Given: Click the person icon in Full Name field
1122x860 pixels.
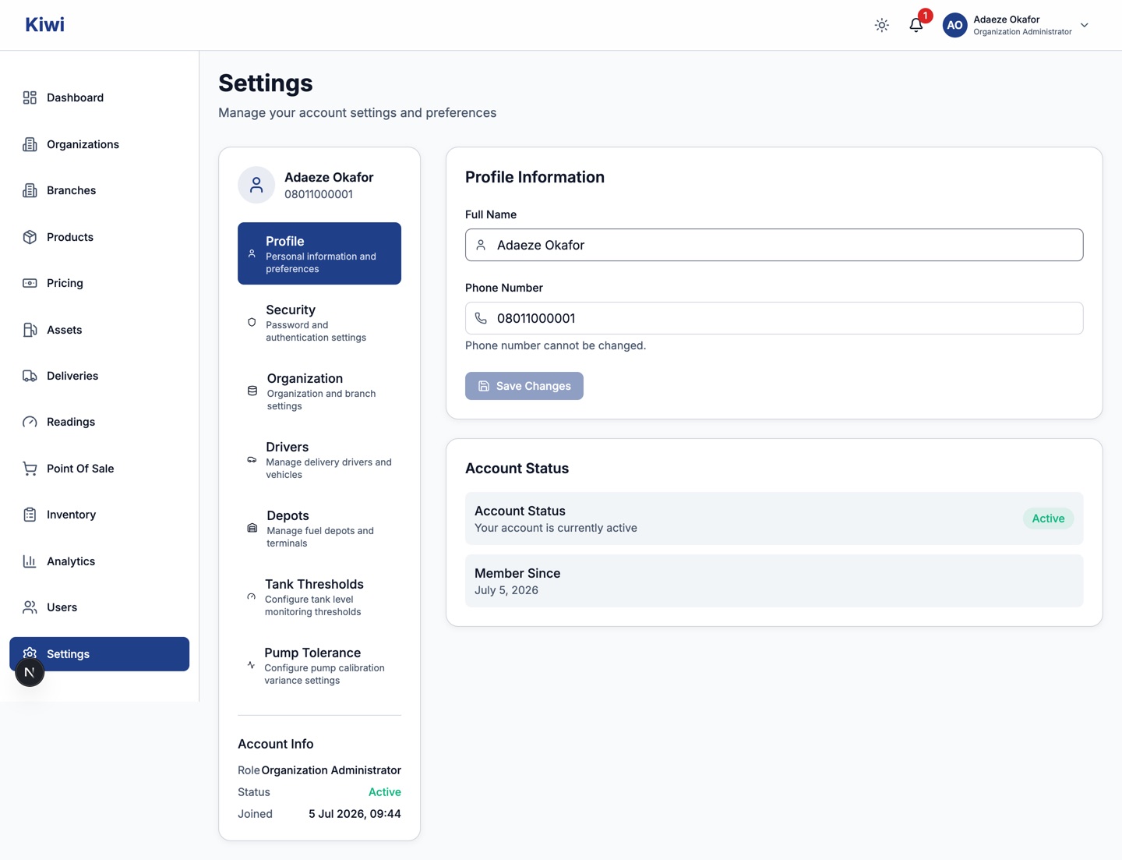Looking at the screenshot, I should click(481, 245).
